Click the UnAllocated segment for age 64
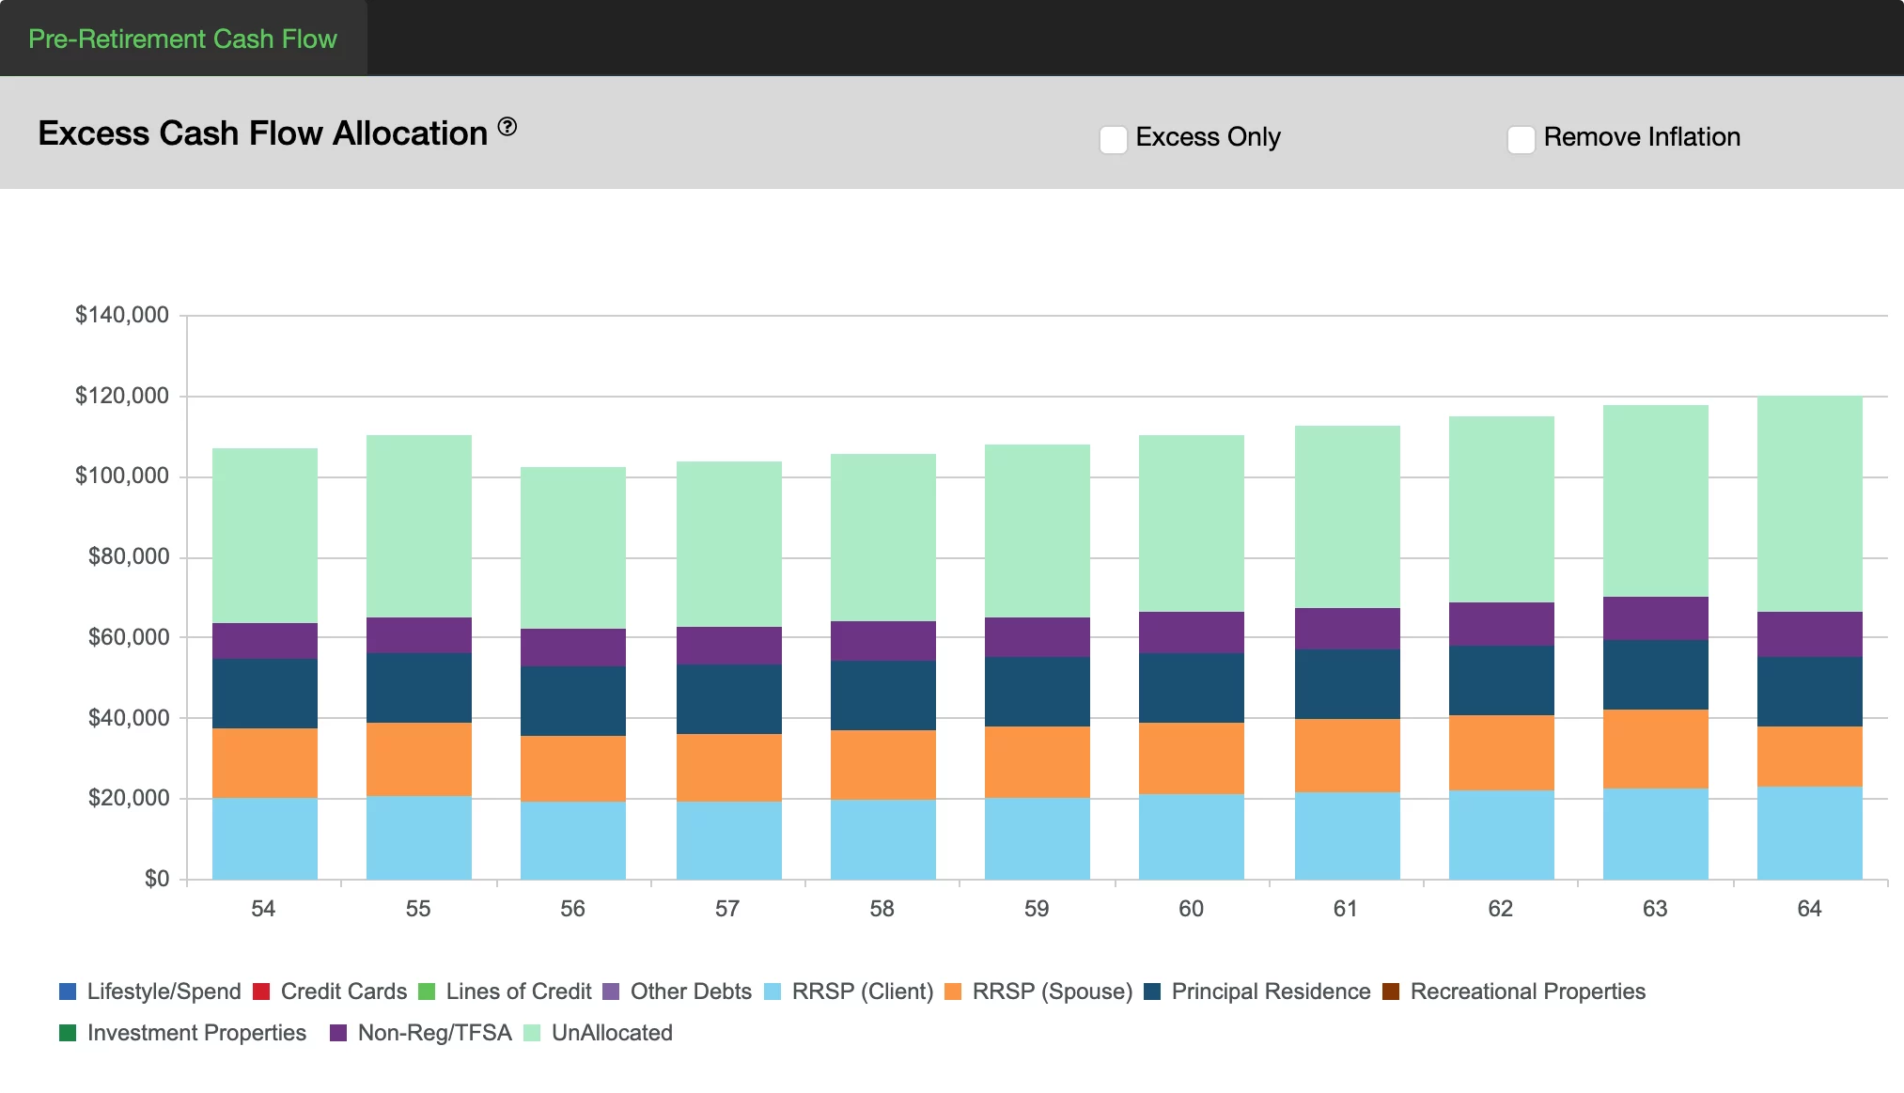Image resolution: width=1904 pixels, height=1093 pixels. click(1809, 503)
